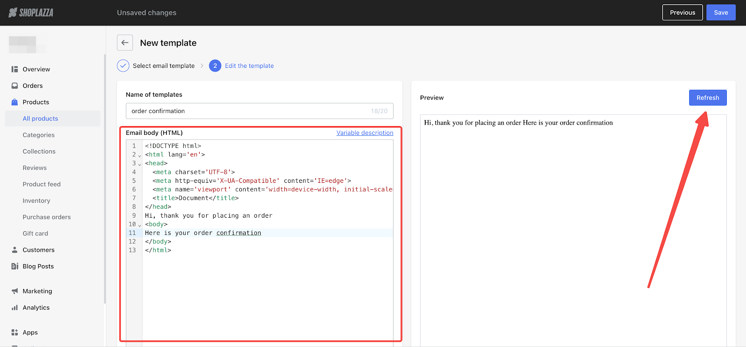Click the Overview sidebar icon
Screen dimensions: 746x347
pyautogui.click(x=14, y=69)
